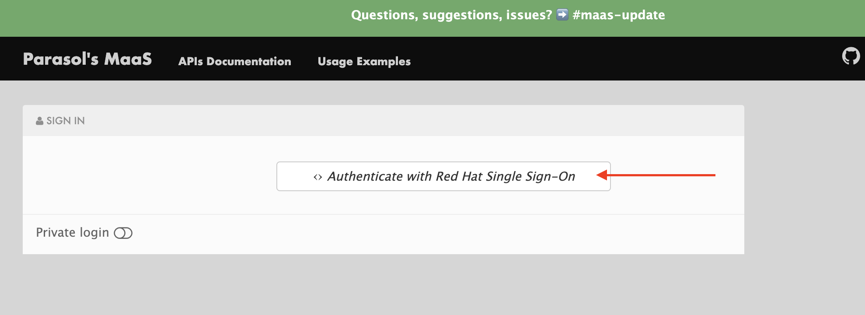Screen dimensions: 865x315
Task: Click a blank spot of the black navigation bar
Action: (x=612, y=59)
